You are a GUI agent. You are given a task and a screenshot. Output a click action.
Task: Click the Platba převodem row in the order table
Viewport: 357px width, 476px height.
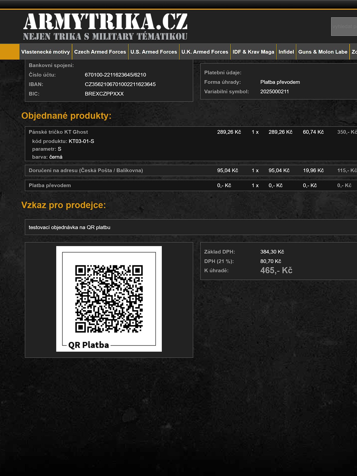click(x=191, y=185)
